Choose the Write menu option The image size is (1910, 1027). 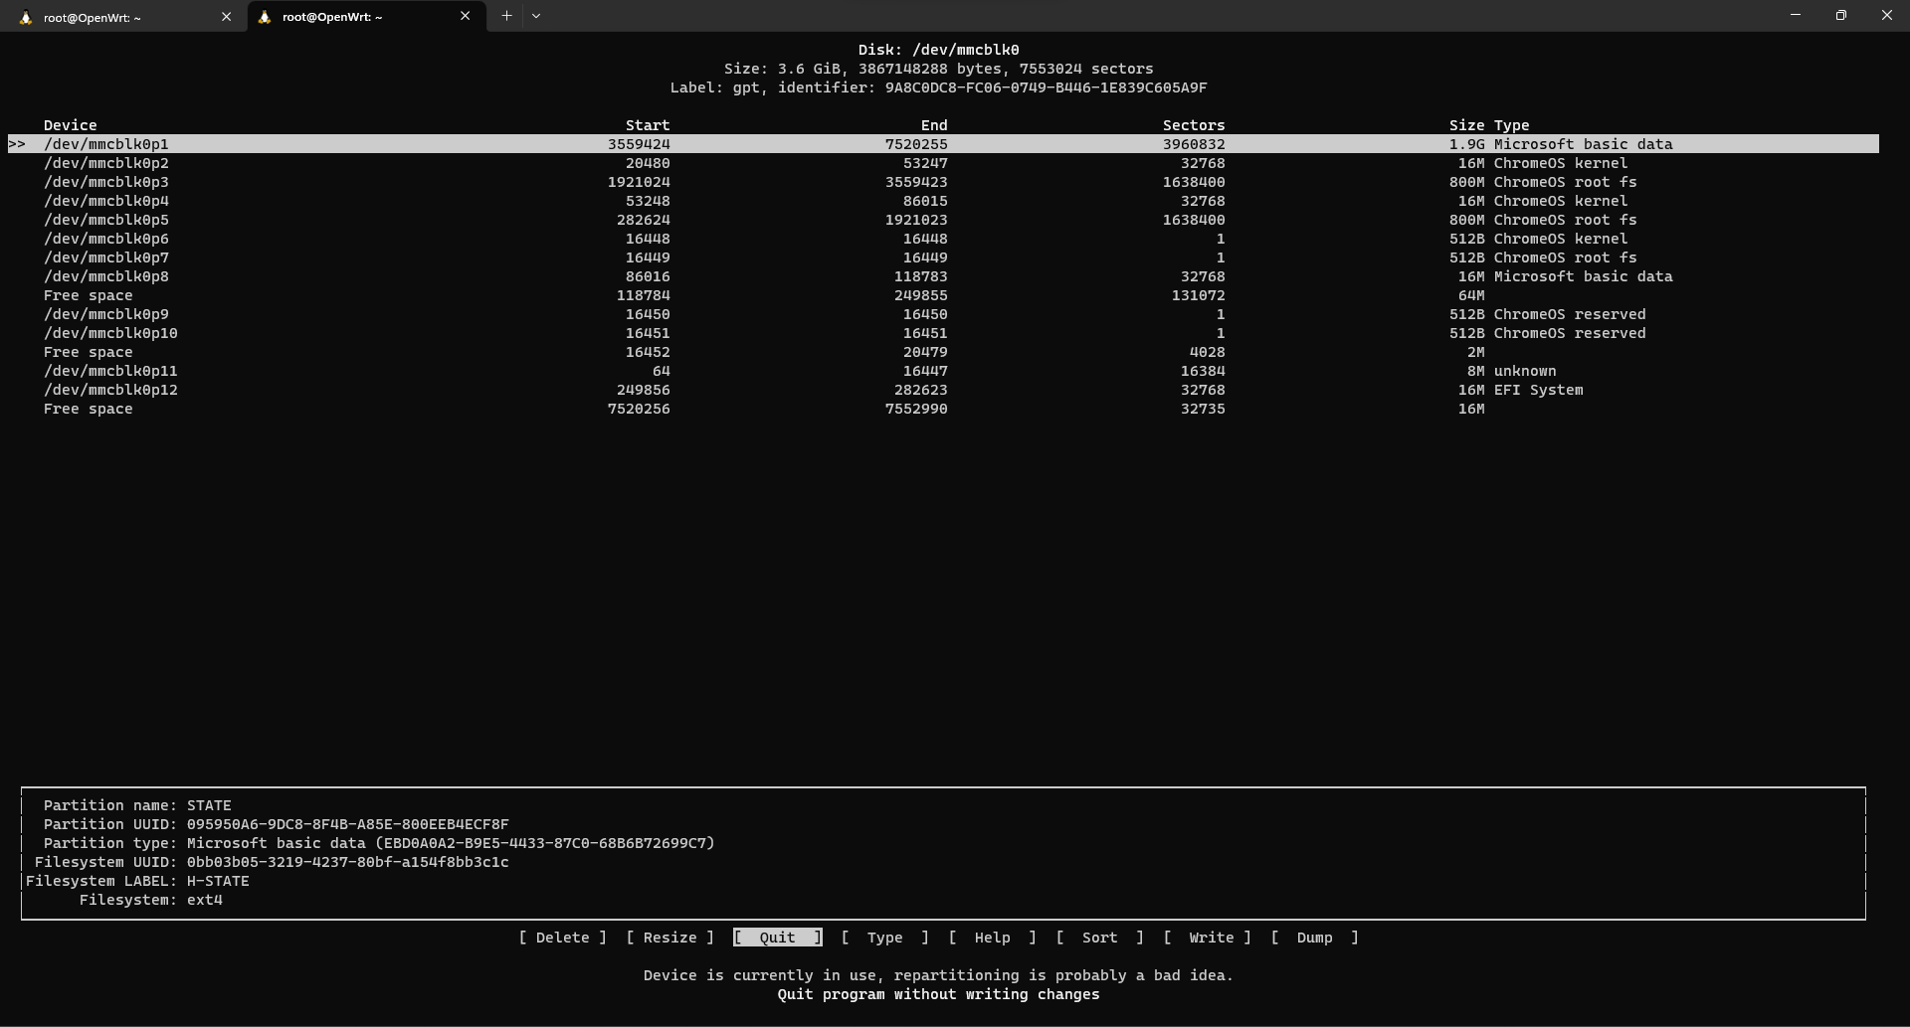tap(1207, 938)
